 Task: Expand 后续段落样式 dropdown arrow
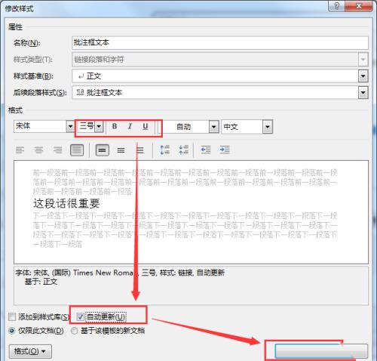tap(363, 93)
